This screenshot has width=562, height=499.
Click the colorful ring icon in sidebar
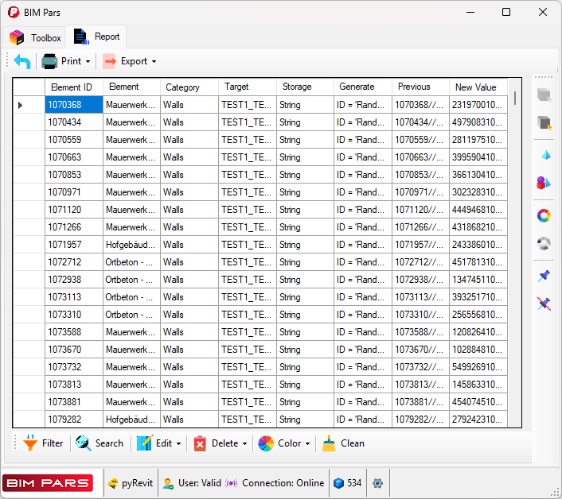point(544,215)
